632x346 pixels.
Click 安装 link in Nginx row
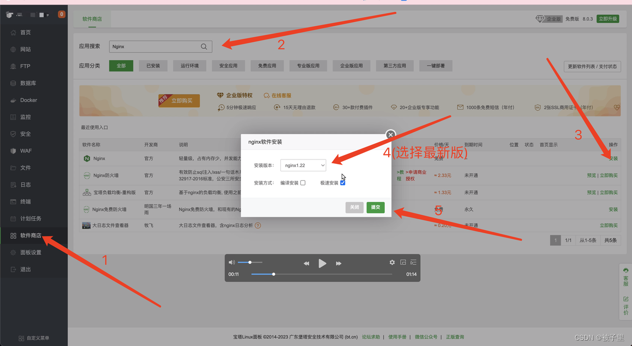click(x=613, y=158)
